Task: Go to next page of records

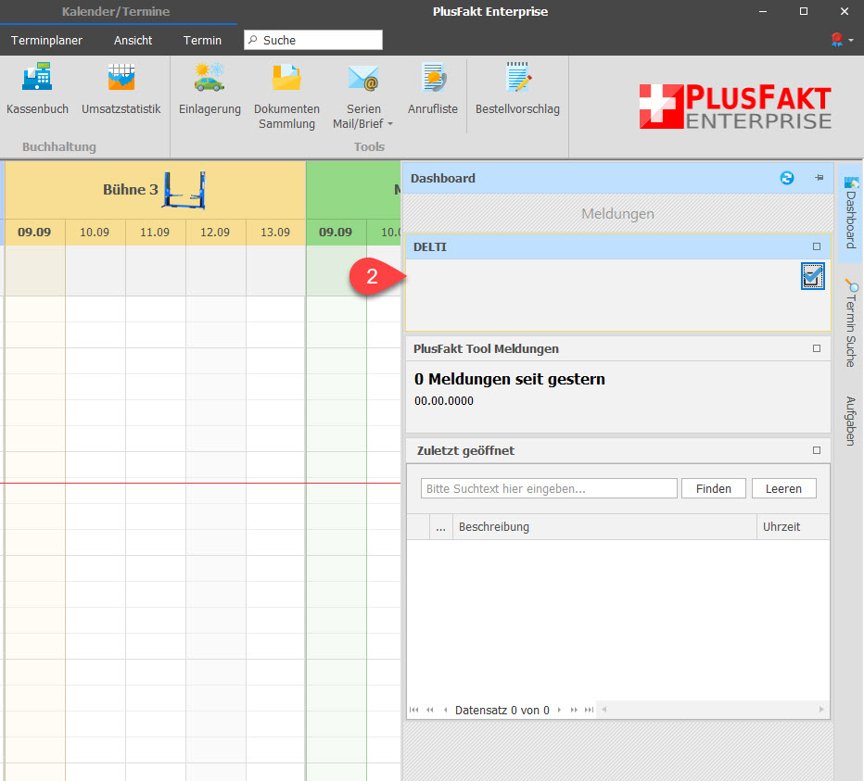Action: pyautogui.click(x=574, y=710)
